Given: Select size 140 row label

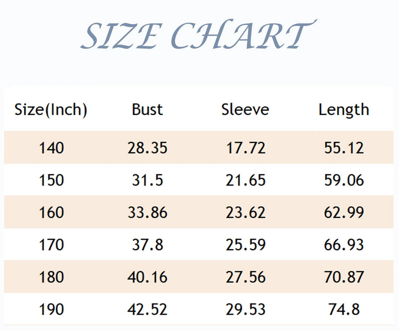Looking at the screenshot, I should tap(51, 148).
